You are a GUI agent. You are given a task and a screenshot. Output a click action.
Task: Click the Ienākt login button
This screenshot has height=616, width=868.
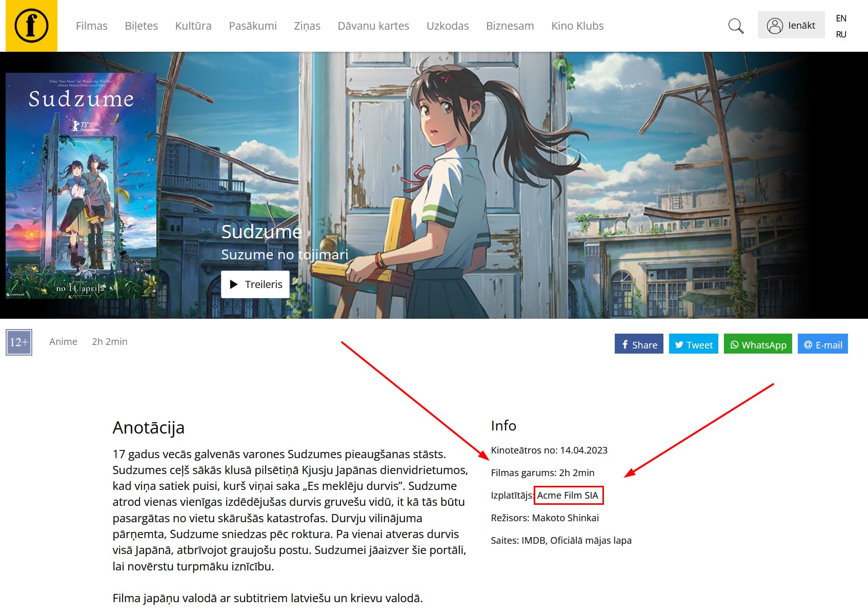click(791, 25)
